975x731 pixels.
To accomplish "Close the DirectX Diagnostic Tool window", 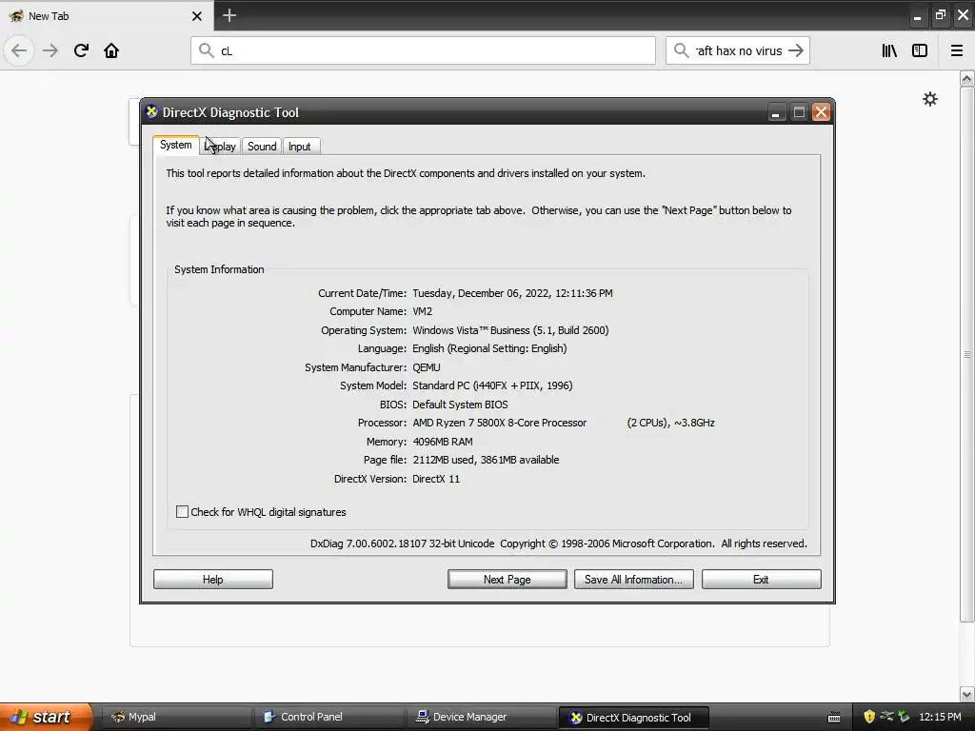I will click(821, 112).
